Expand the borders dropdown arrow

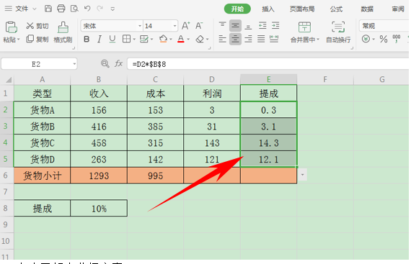[x=134, y=40]
